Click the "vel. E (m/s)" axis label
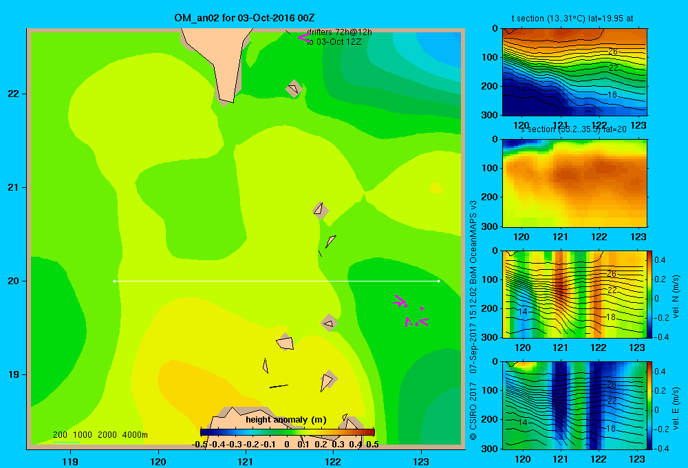The height and width of the screenshot is (468, 688). point(676,408)
